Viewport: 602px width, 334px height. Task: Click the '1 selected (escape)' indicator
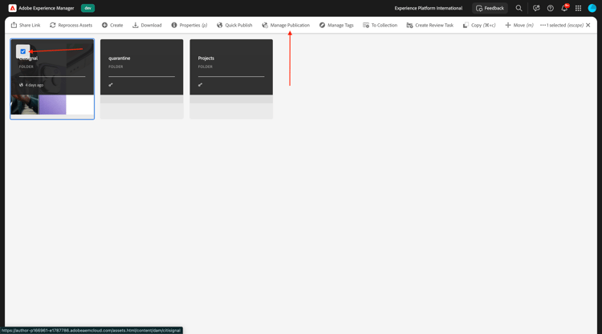[565, 26]
